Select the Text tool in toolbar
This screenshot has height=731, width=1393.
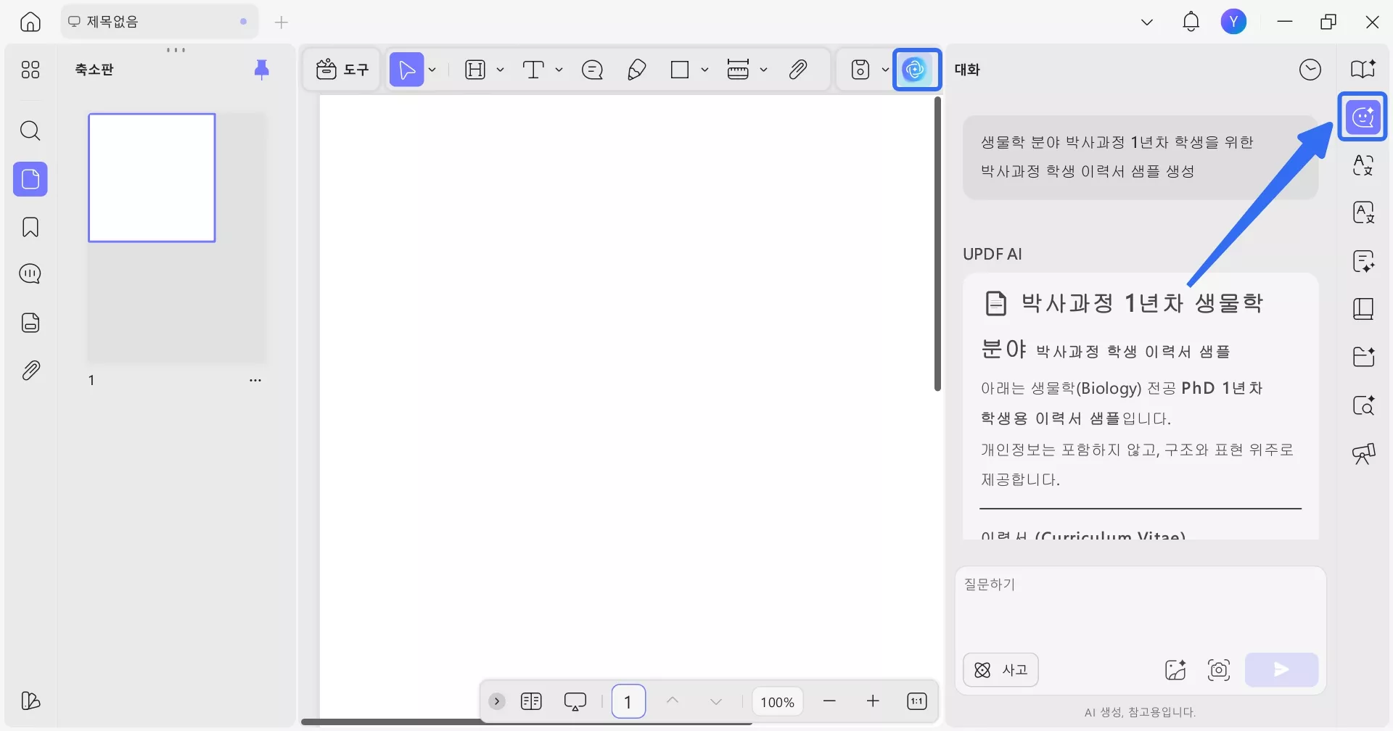tap(535, 69)
